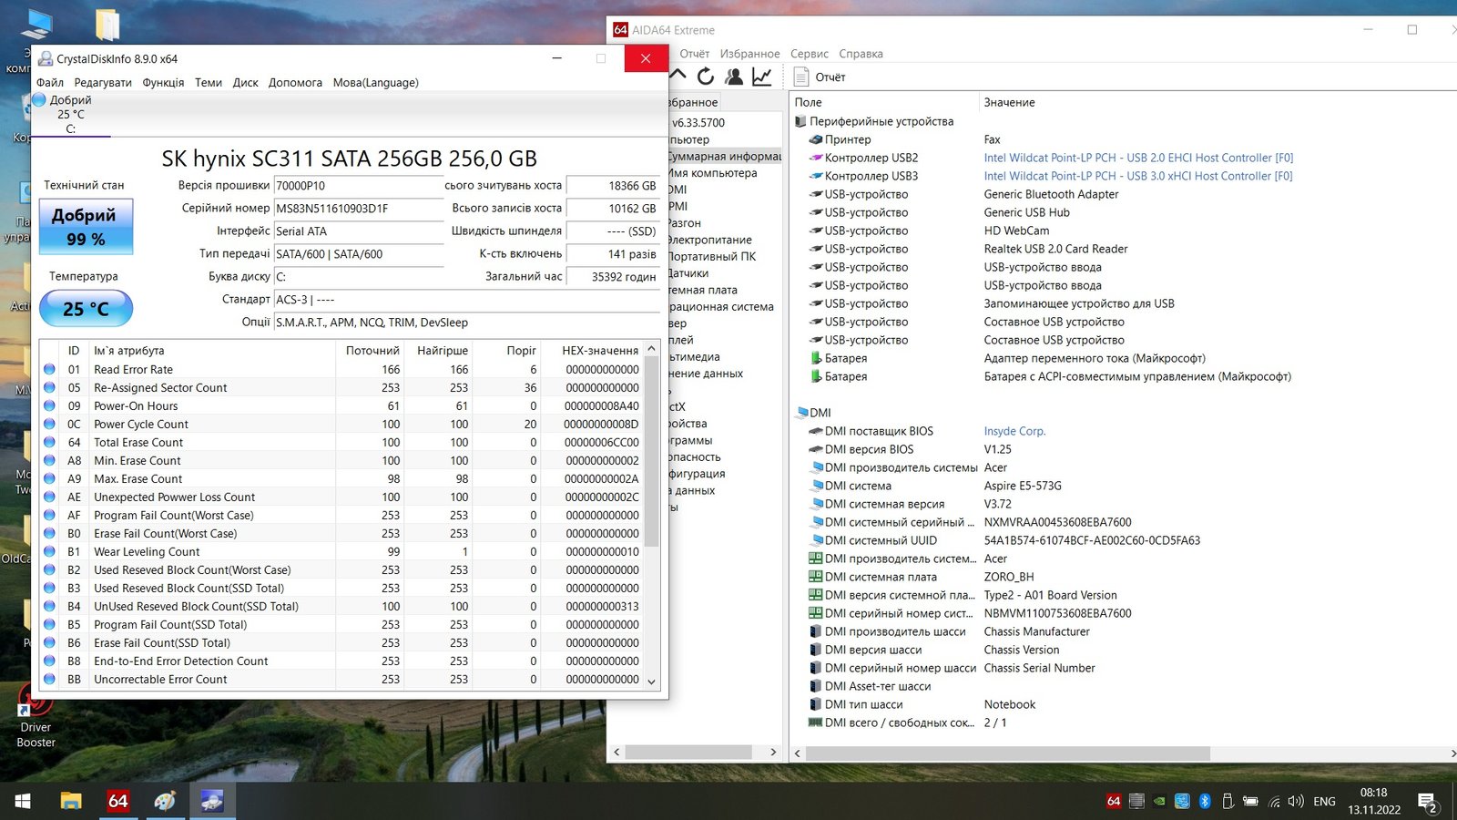Click the Поле column header

[x=883, y=102]
